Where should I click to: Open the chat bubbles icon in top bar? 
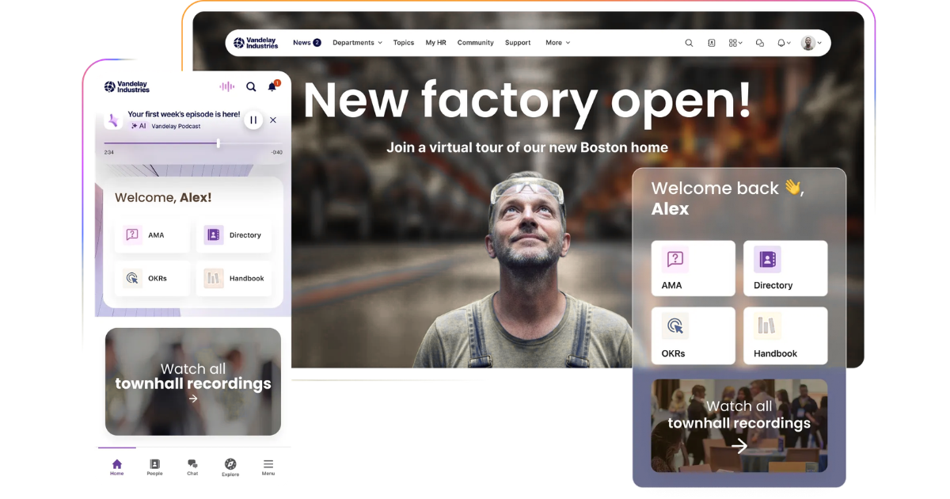[760, 43]
